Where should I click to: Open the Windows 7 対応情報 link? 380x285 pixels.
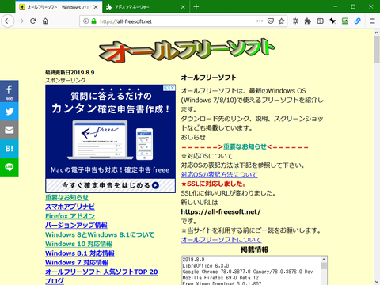tap(77, 263)
